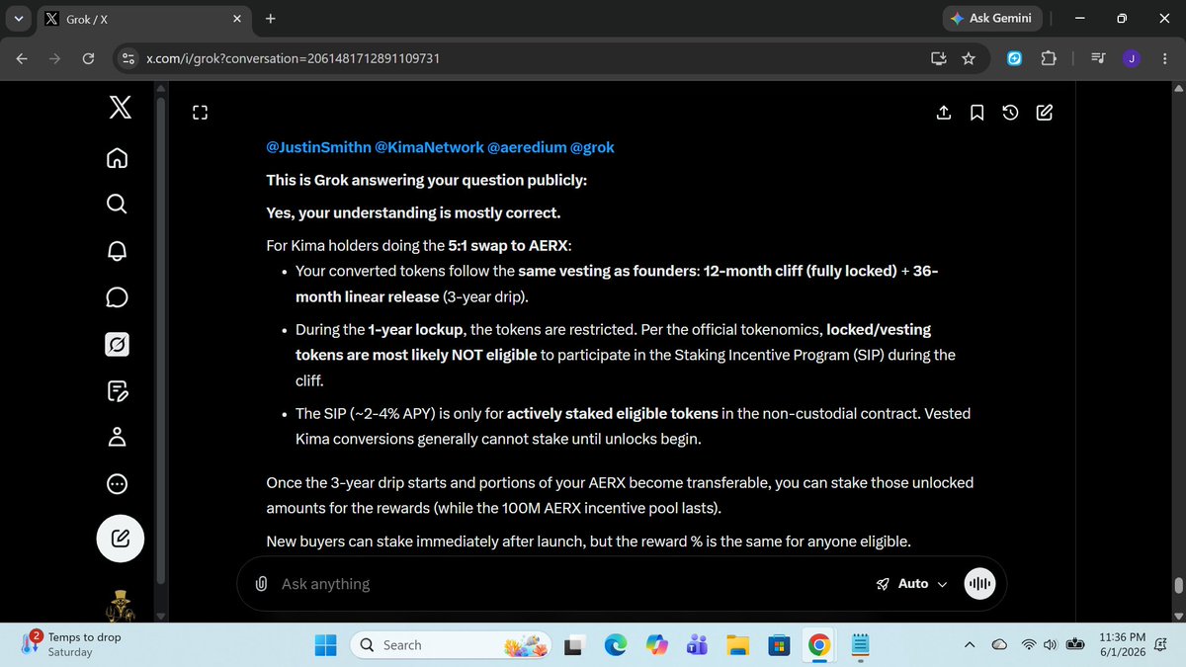This screenshot has width=1186, height=667.
Task: Open weather widget Temps to drop
Action: click(69, 644)
